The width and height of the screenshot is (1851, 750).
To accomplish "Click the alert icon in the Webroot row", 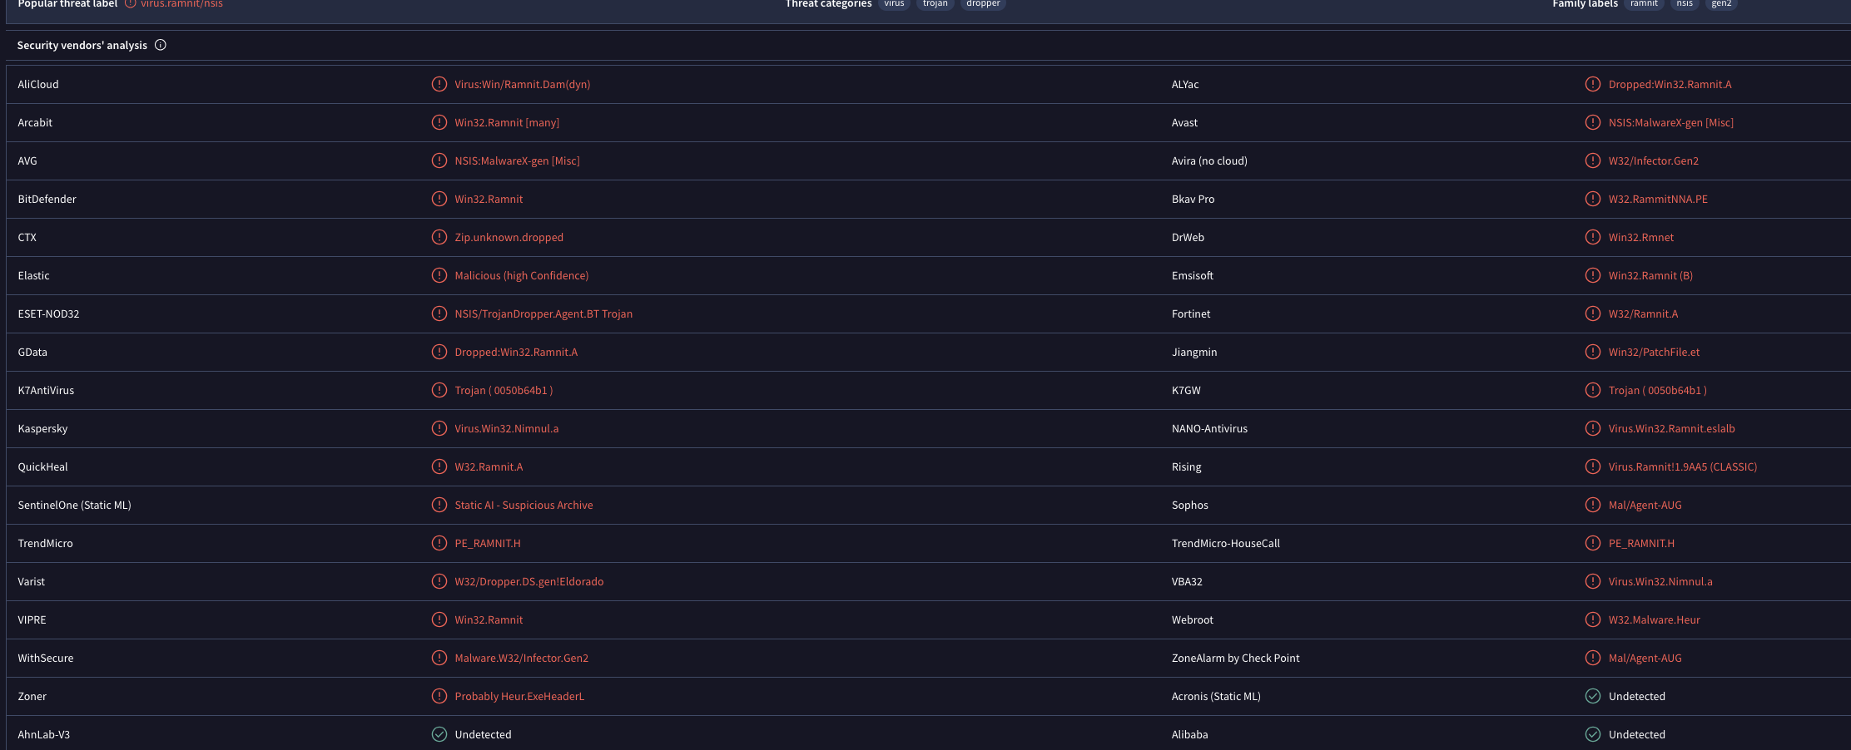I will [x=1593, y=619].
